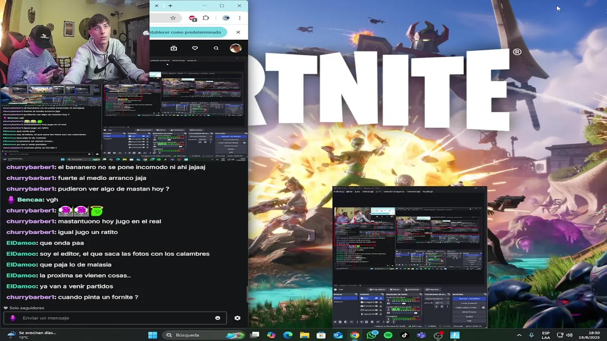
Task: Show hidden system tray icons
Action: (519, 335)
